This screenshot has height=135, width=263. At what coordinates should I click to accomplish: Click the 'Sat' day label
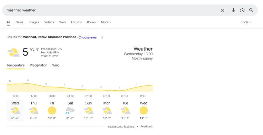(x=70, y=103)
